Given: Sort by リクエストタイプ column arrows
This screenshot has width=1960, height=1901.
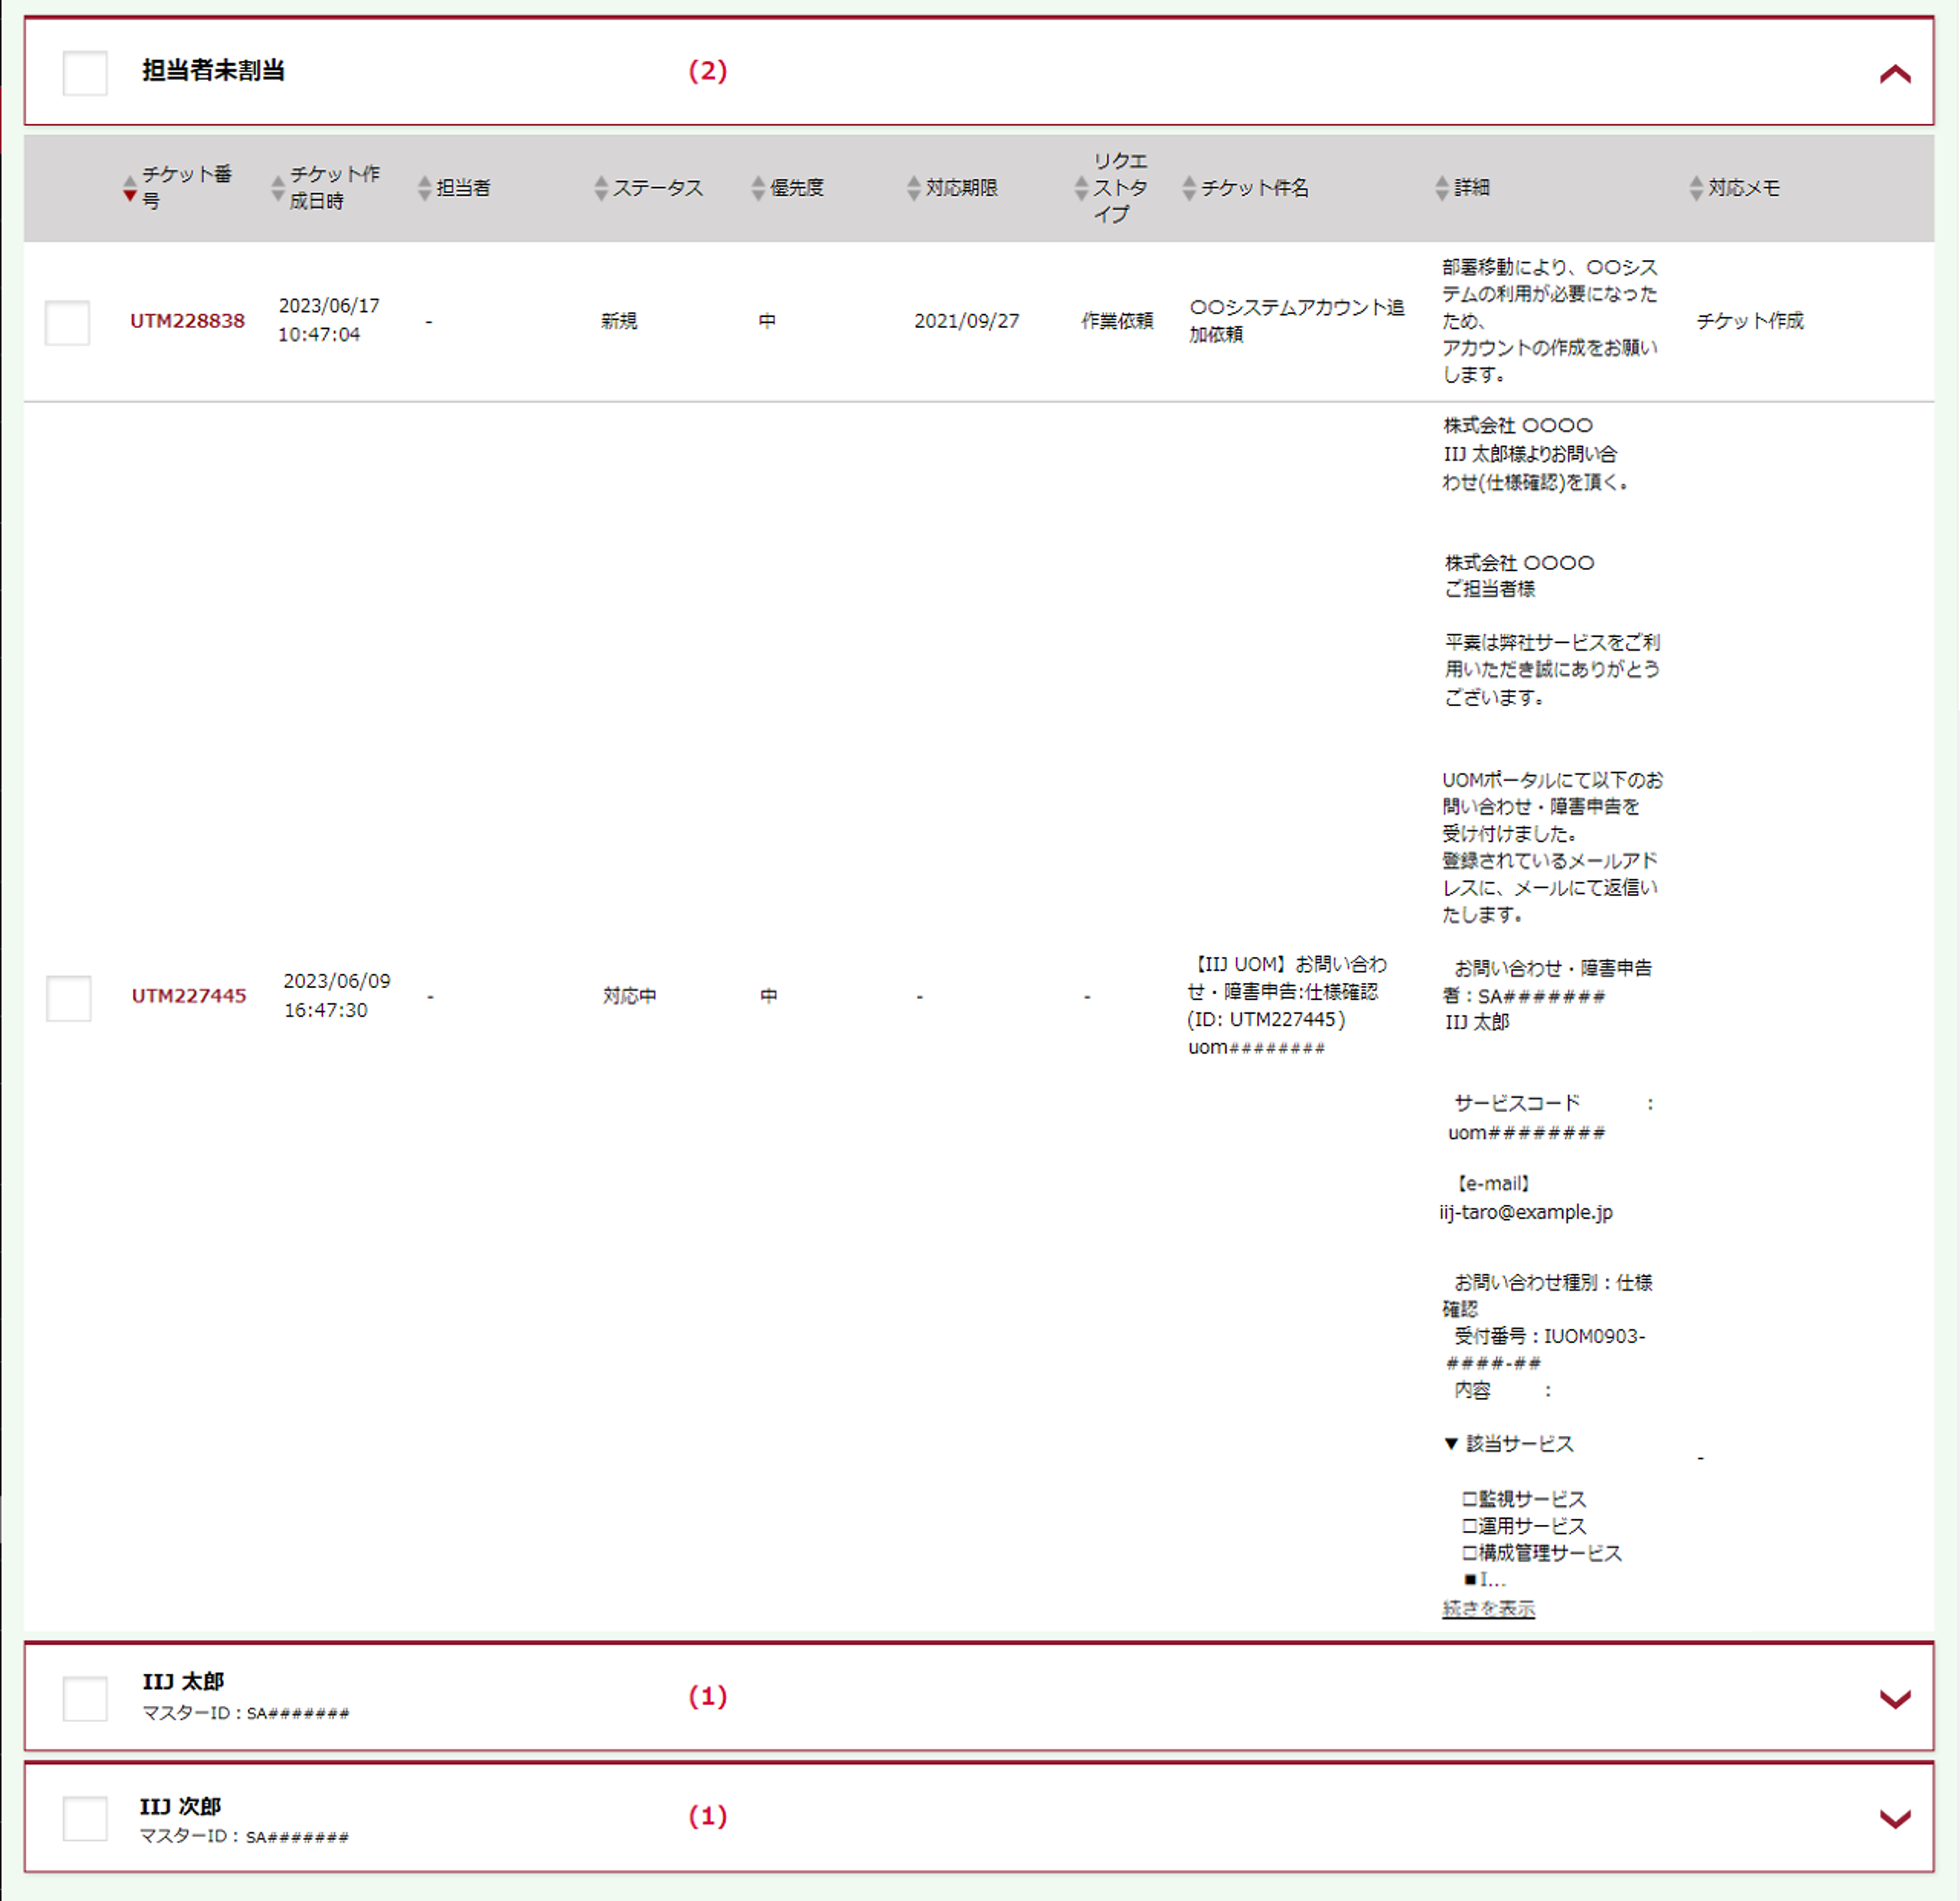Looking at the screenshot, I should click(1081, 188).
